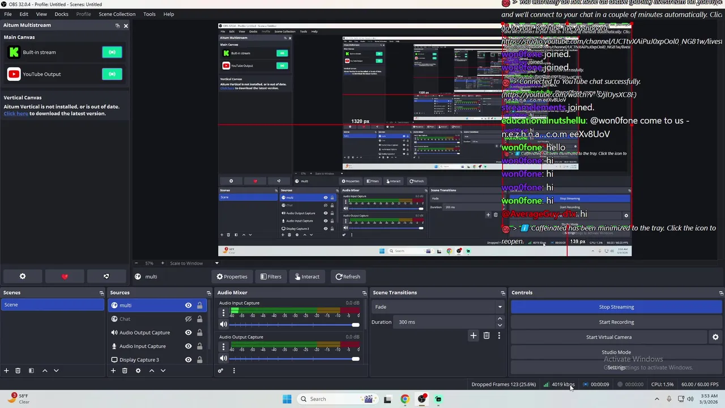Open Audio Input Capture three-dot menu
This screenshot has height=408, width=725.
(x=223, y=313)
